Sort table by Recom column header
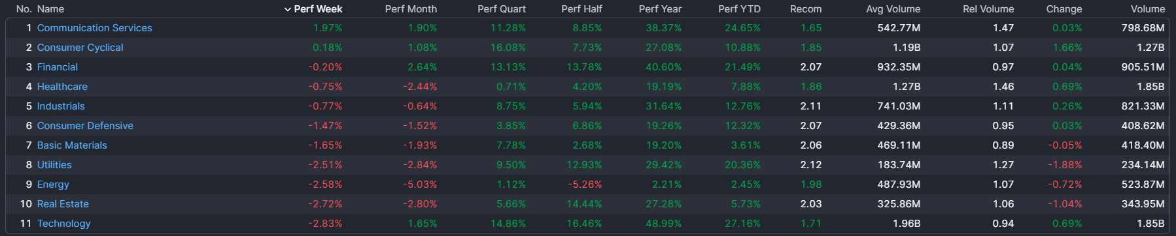This screenshot has height=236, width=1176. 806,9
